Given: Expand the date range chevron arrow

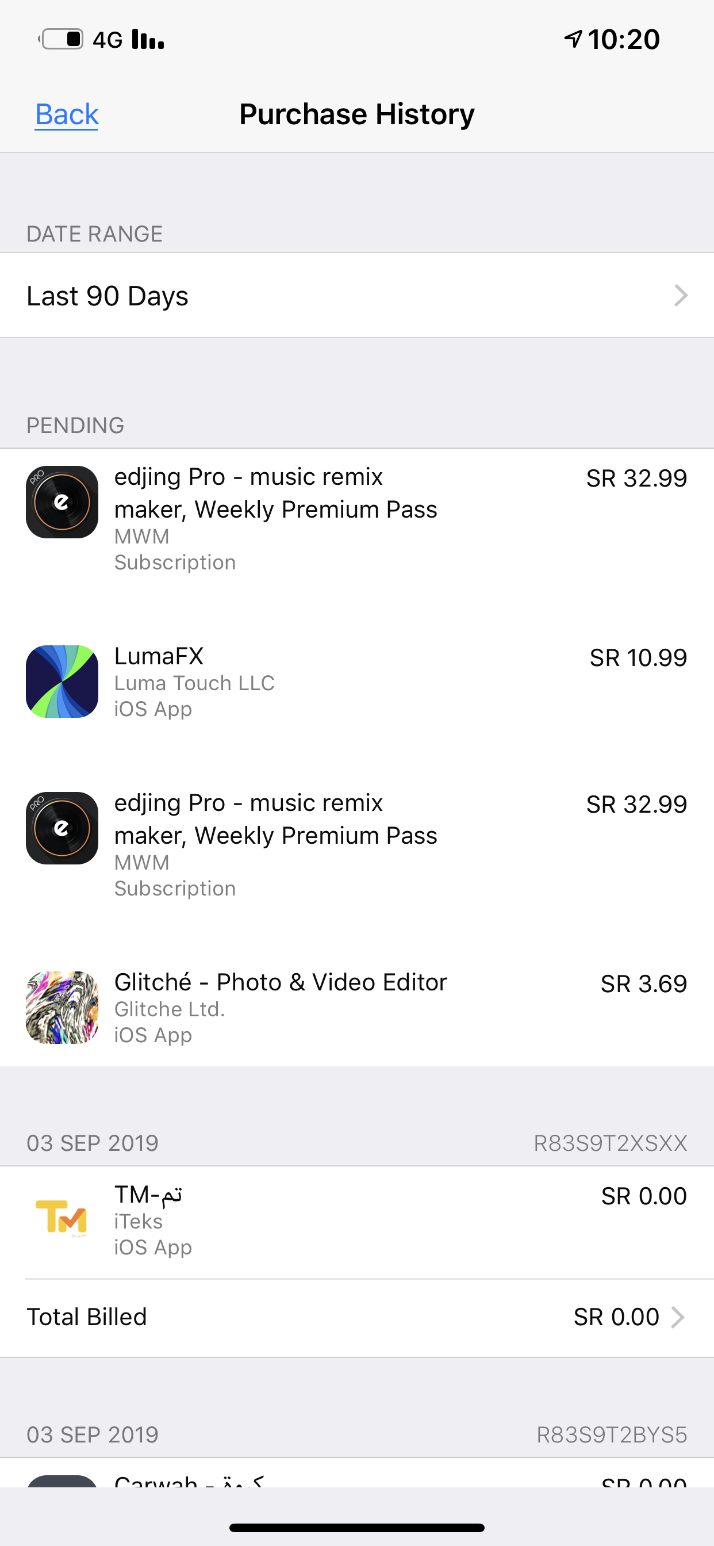Looking at the screenshot, I should [x=681, y=295].
